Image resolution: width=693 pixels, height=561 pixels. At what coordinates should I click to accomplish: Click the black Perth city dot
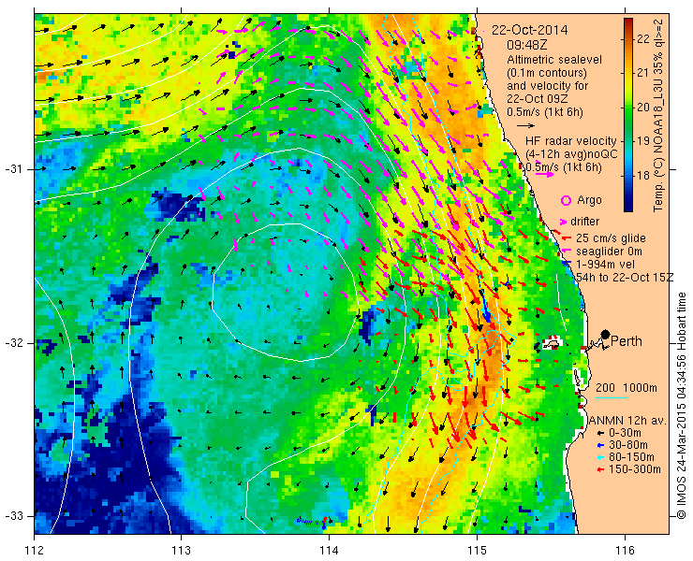point(606,335)
